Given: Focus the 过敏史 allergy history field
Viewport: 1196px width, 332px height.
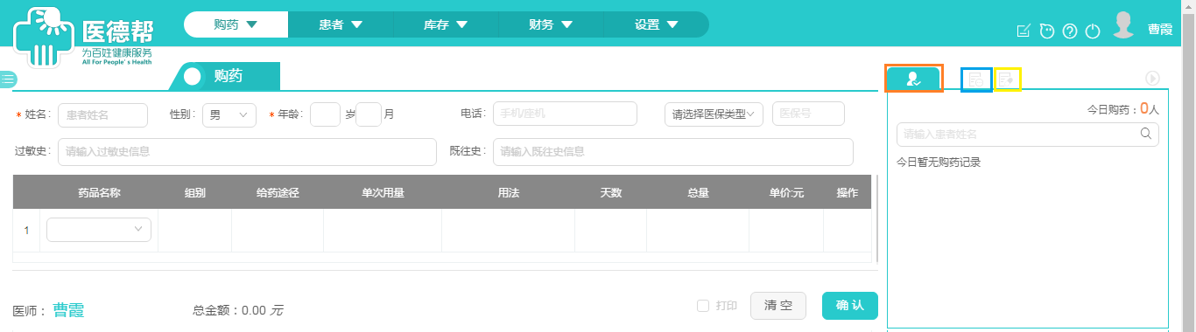Looking at the screenshot, I should coord(247,151).
